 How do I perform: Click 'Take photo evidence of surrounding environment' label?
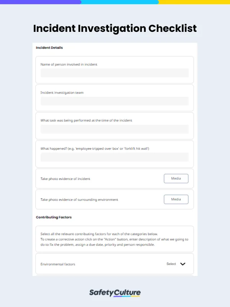(79, 200)
